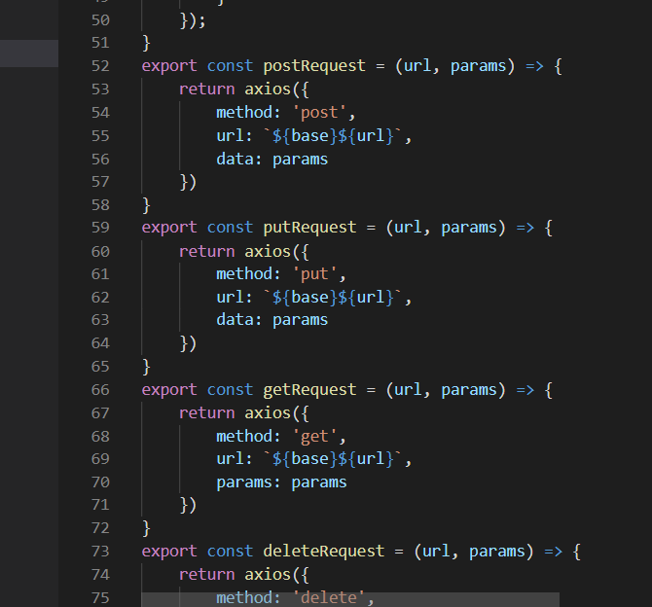The image size is (652, 607).
Task: Click 'params: params' on line 70
Action: click(x=281, y=482)
